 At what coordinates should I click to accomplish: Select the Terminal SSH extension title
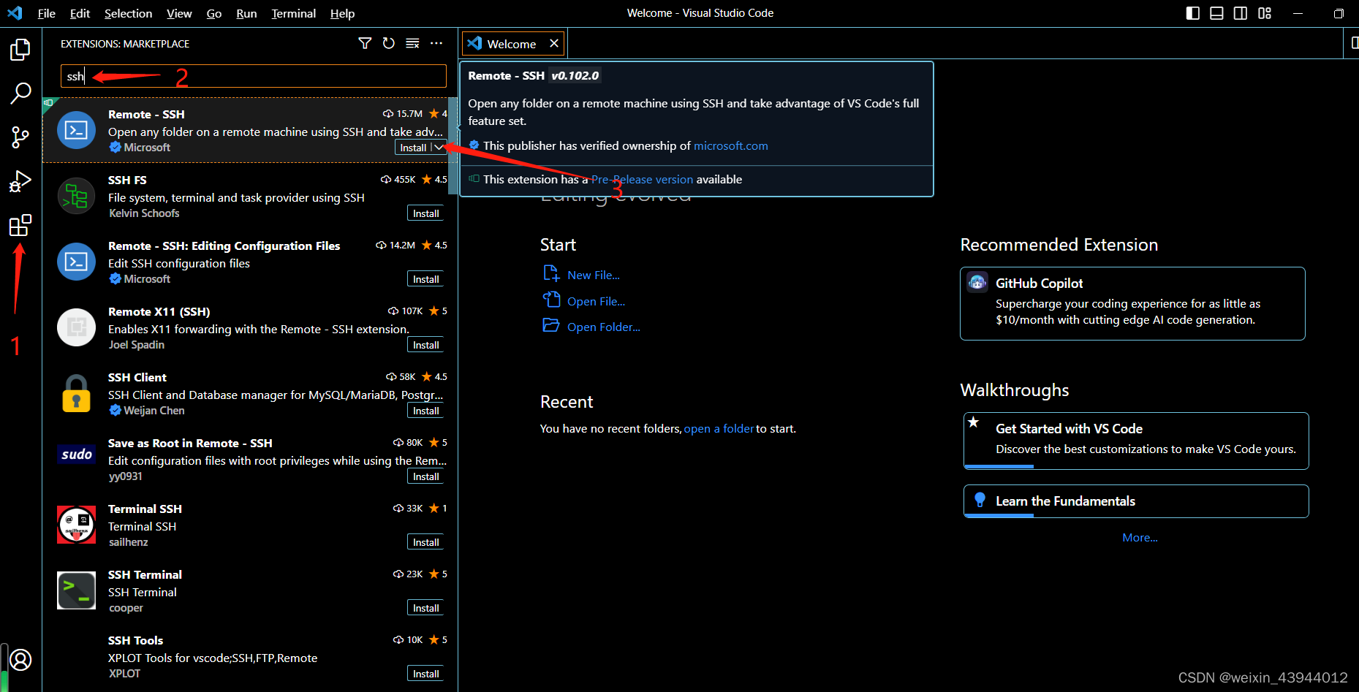pyautogui.click(x=145, y=509)
